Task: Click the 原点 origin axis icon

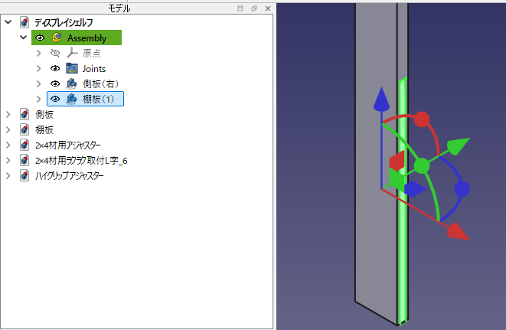Action: point(72,53)
